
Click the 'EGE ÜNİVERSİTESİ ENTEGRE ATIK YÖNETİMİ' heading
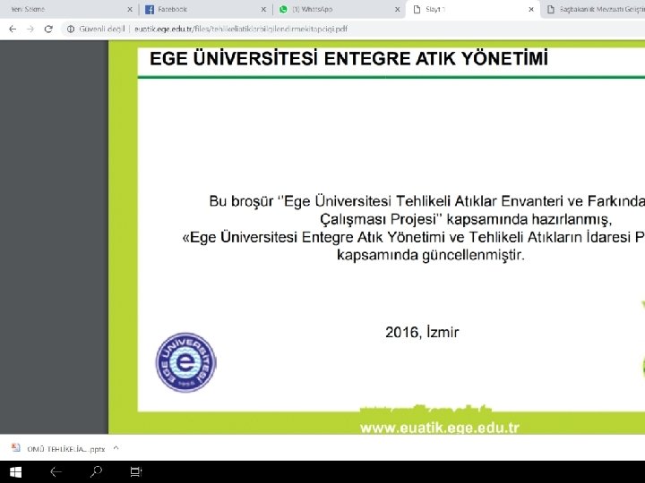click(x=348, y=58)
